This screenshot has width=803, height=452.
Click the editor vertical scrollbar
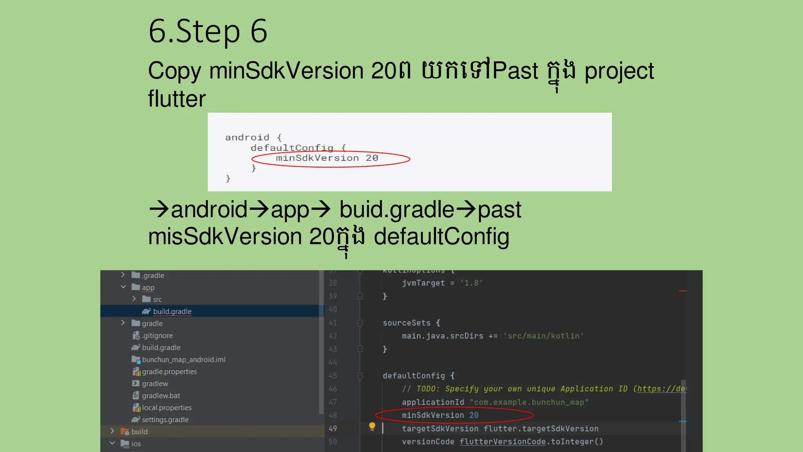683,416
